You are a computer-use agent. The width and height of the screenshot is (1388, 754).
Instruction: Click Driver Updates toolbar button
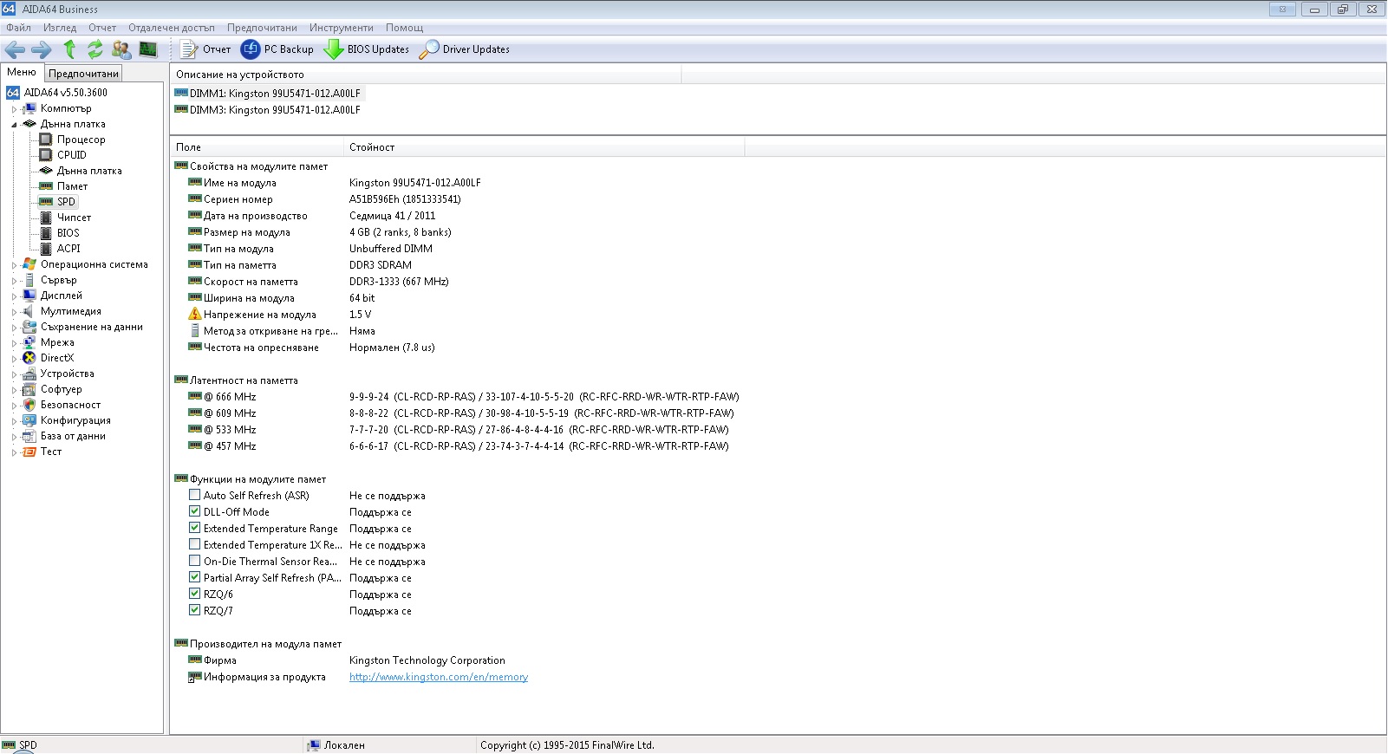click(465, 49)
